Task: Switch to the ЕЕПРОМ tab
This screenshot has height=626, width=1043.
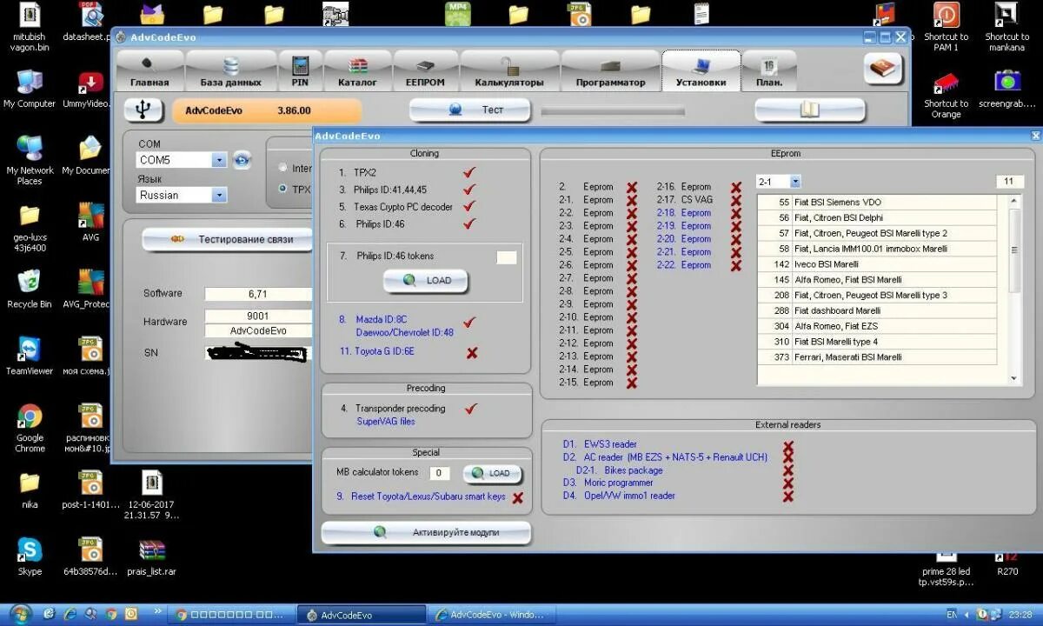Action: tap(425, 70)
